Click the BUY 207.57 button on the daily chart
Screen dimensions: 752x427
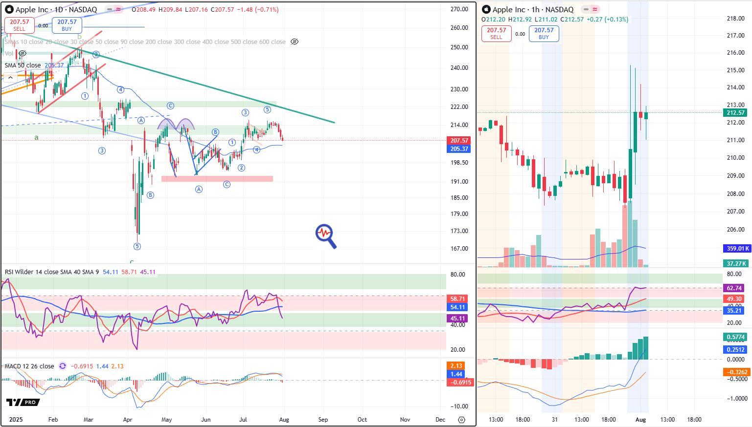[67, 25]
